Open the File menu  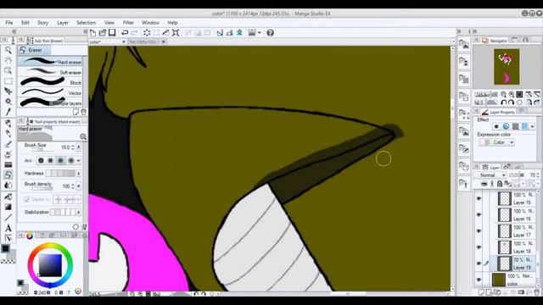pos(9,23)
